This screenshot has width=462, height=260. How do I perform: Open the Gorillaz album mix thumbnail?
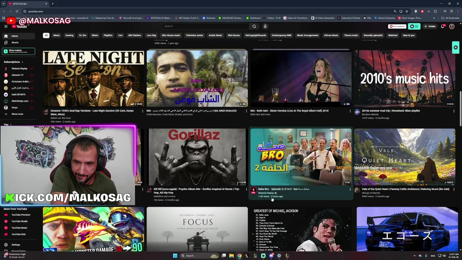pos(197,157)
